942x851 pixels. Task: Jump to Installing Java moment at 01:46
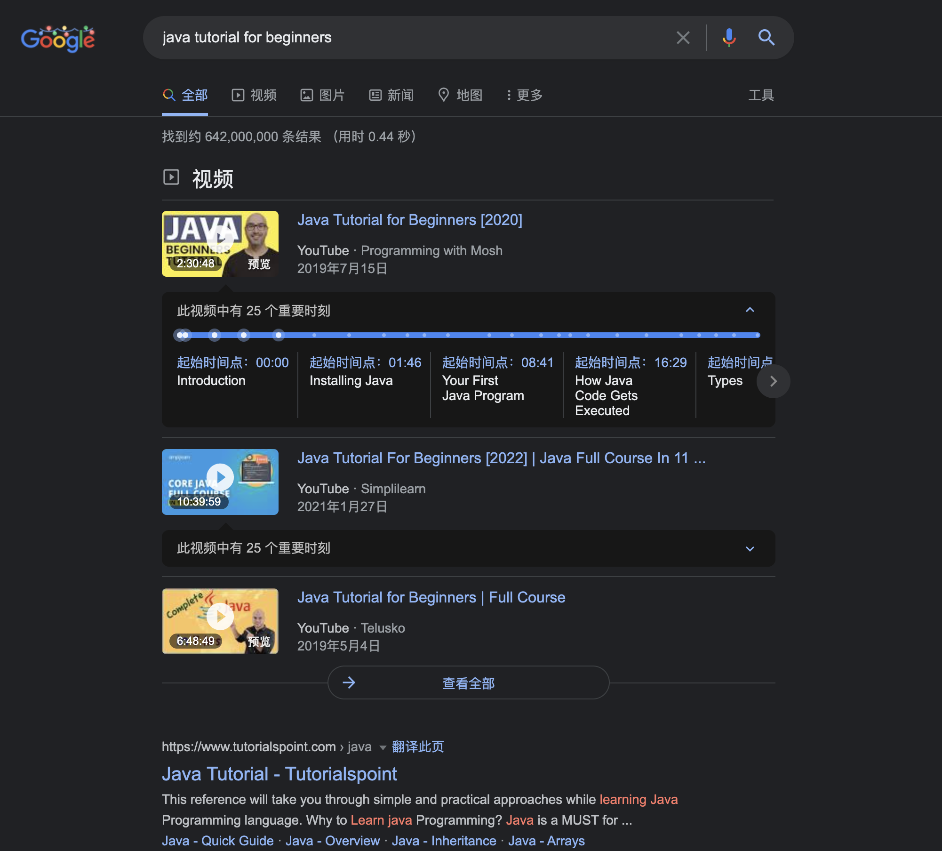coord(365,371)
